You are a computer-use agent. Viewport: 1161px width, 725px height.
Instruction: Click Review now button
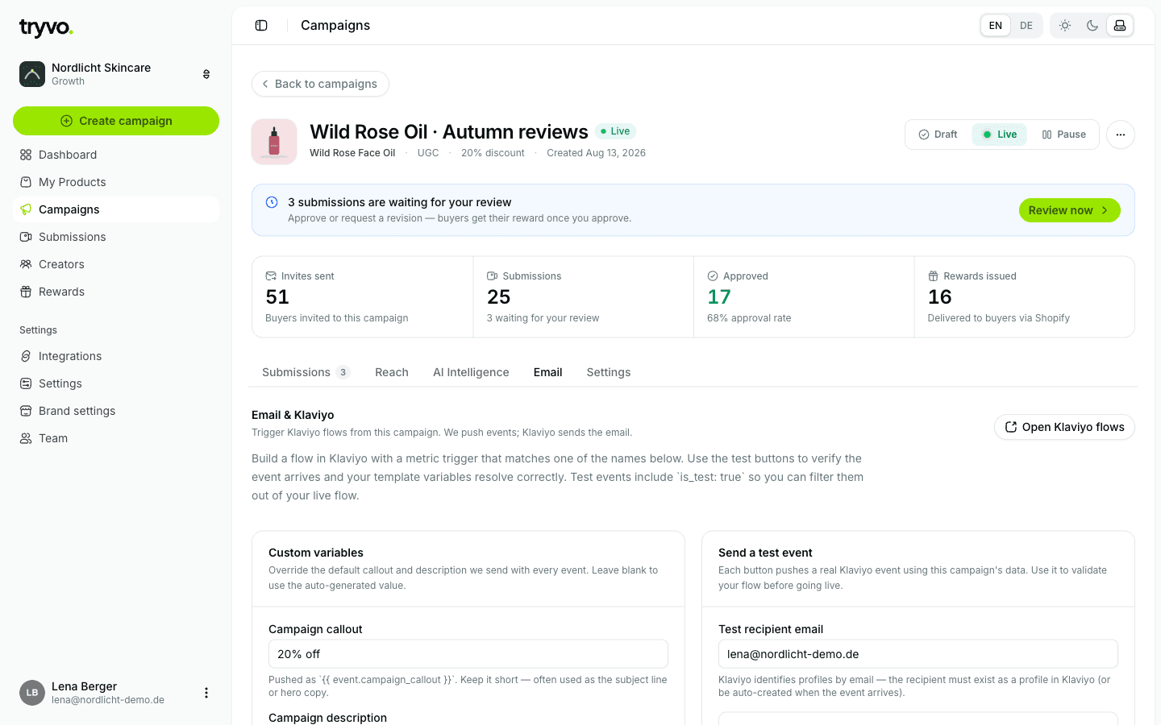pyautogui.click(x=1069, y=210)
